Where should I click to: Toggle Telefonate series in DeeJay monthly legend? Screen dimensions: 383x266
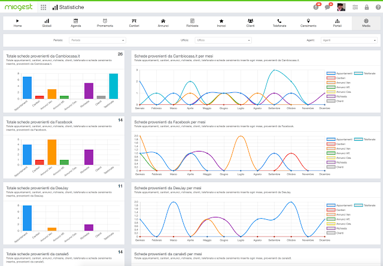pyautogui.click(x=364, y=205)
